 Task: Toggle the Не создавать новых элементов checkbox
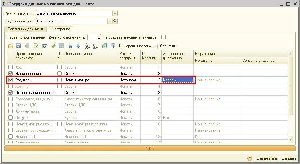(163, 37)
